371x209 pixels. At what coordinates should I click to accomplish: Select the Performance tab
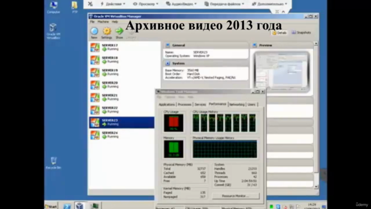point(217,104)
